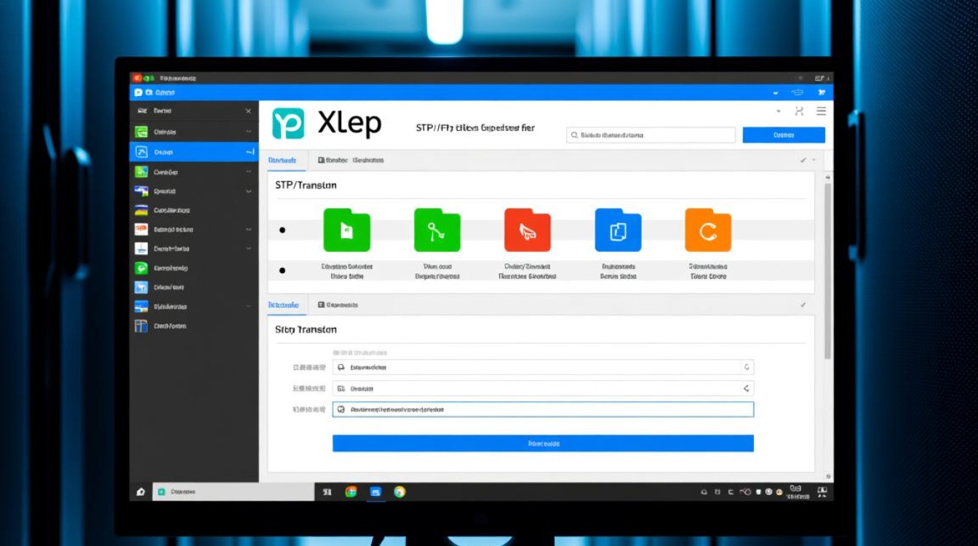Select the lower black radio bullet in STP/Transton

tap(282, 271)
